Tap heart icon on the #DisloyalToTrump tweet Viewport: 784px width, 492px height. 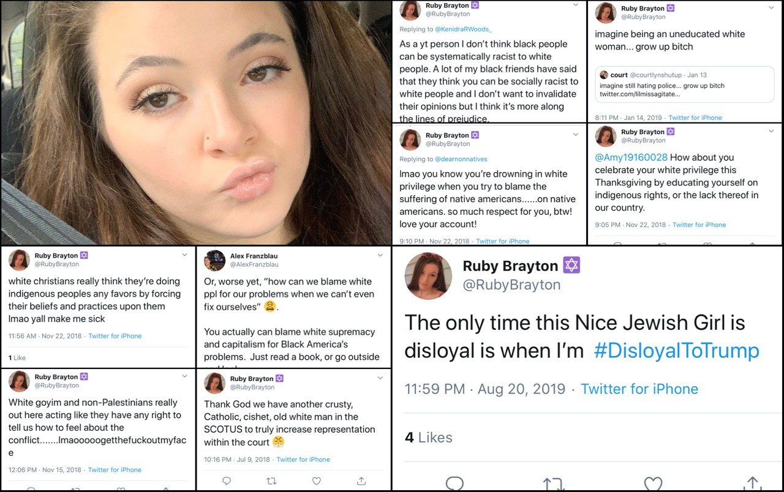[653, 484]
